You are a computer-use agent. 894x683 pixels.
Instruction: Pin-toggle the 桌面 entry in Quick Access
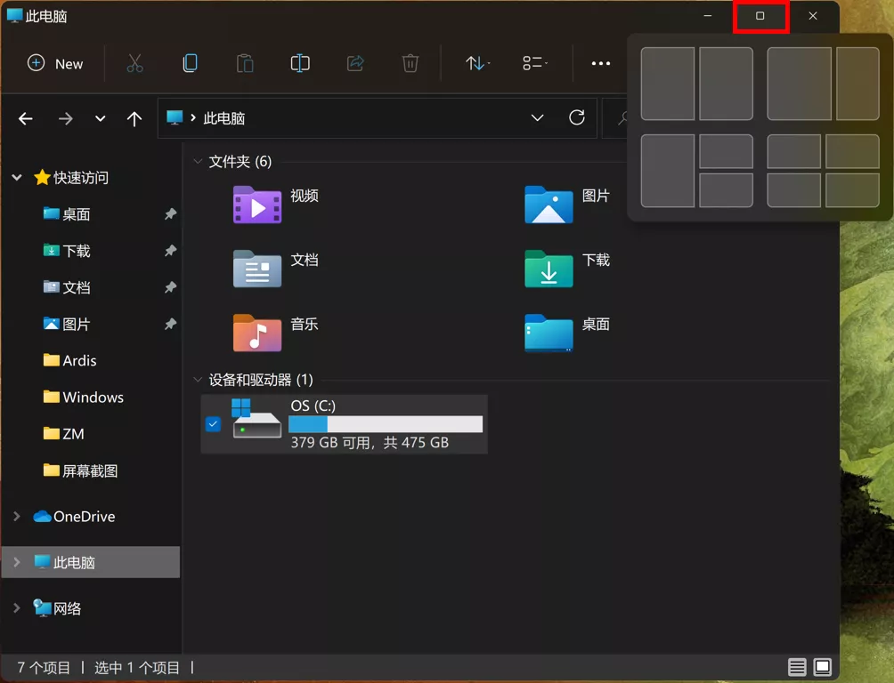(169, 213)
